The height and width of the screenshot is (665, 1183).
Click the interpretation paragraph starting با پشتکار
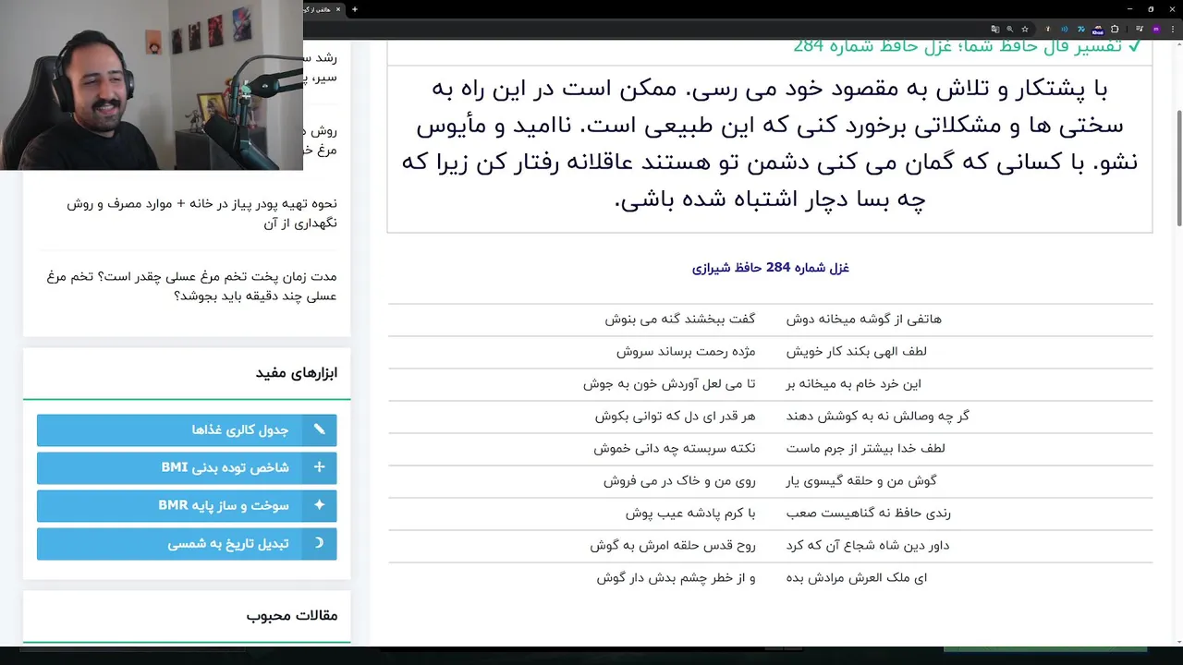[x=770, y=143]
